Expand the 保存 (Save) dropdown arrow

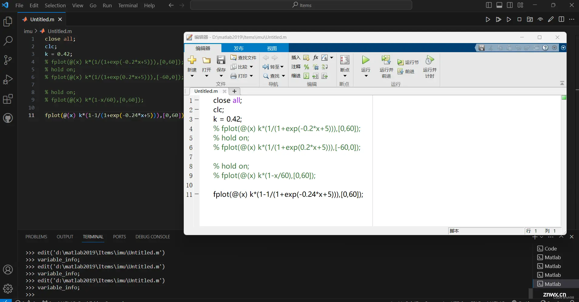[221, 76]
